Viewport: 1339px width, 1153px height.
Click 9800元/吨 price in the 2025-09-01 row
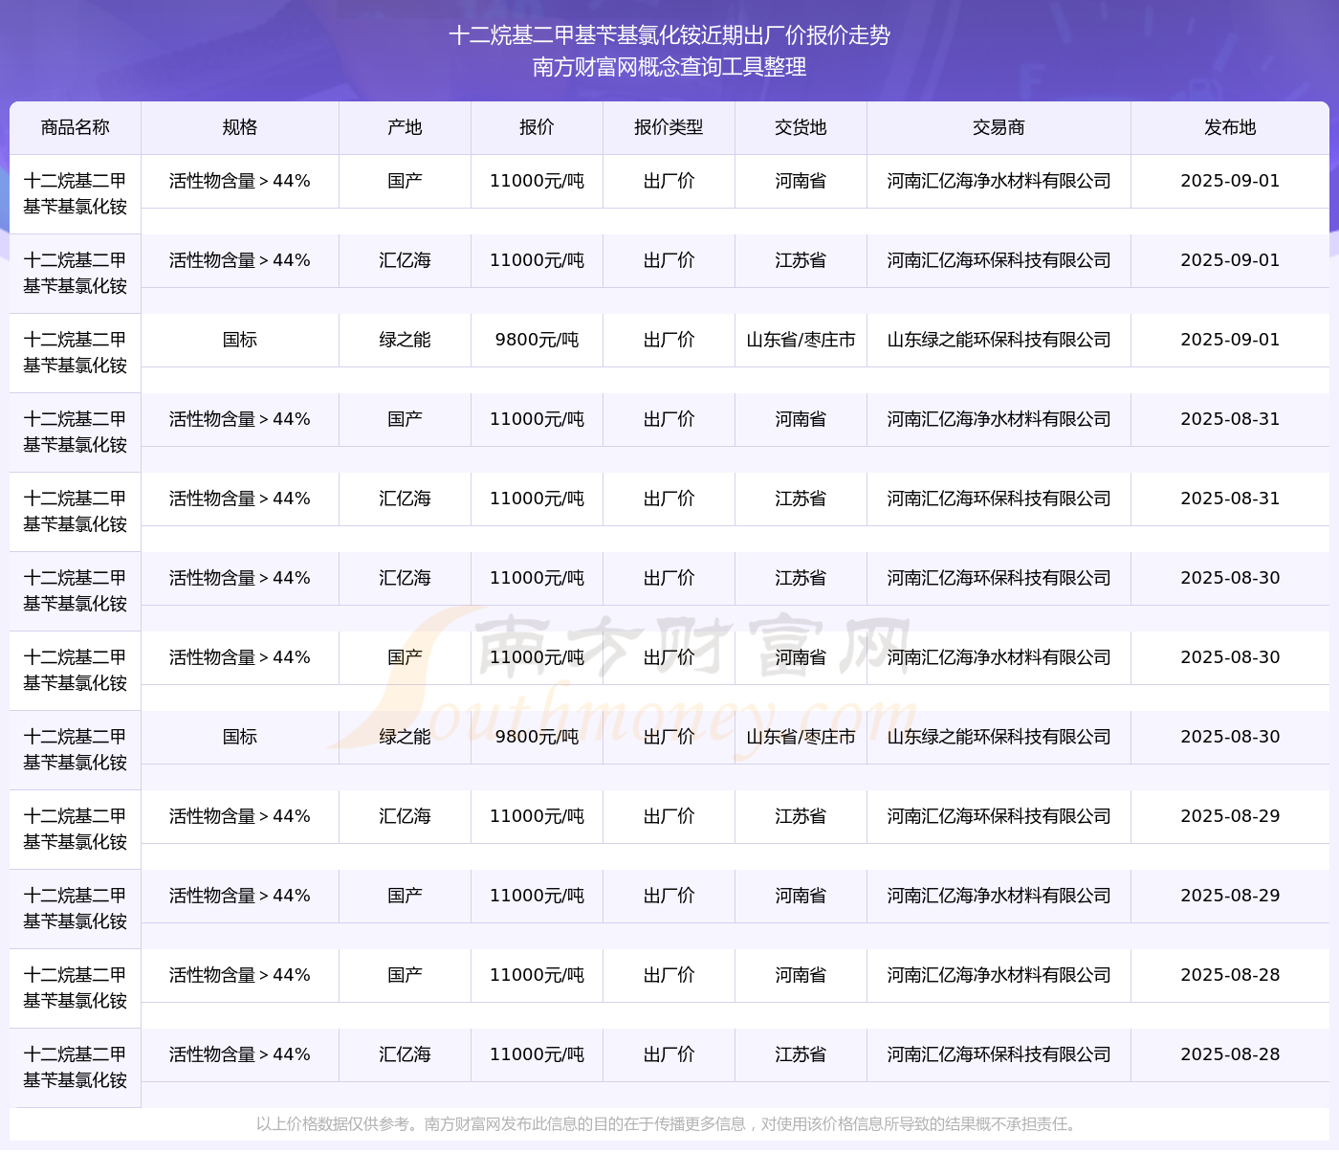pyautogui.click(x=537, y=340)
